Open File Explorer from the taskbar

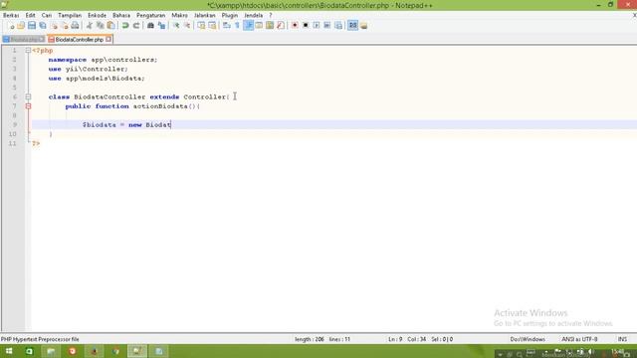pos(51,351)
